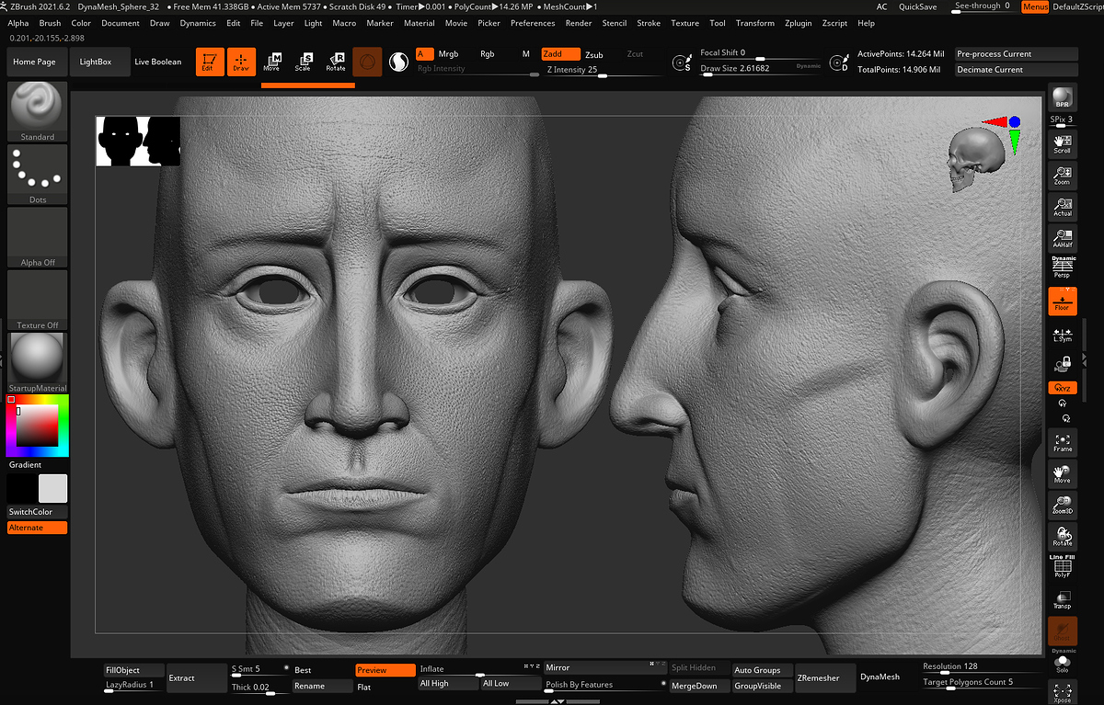Pick a hue in the color picker square
Image resolution: width=1104 pixels, height=705 pixels.
(38, 426)
